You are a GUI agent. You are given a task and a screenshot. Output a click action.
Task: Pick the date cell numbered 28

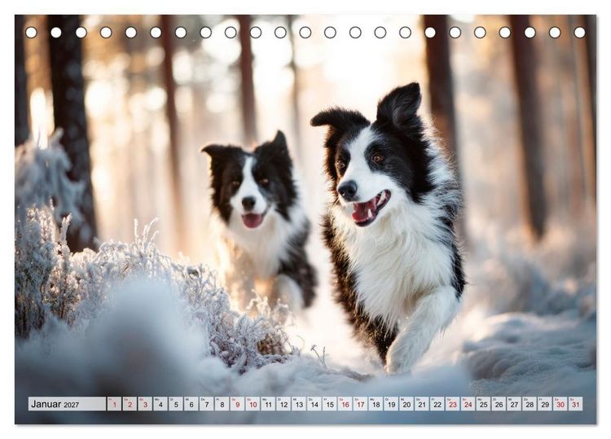point(530,403)
